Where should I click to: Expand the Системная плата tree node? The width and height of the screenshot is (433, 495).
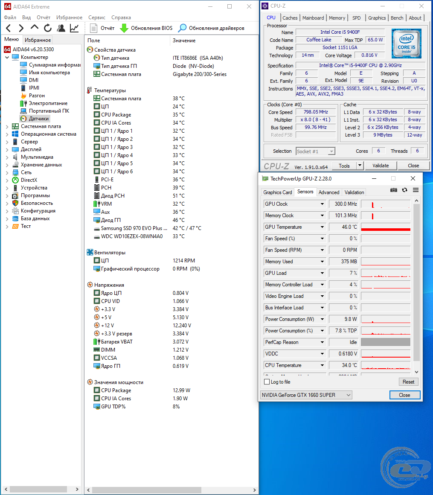pyautogui.click(x=7, y=126)
